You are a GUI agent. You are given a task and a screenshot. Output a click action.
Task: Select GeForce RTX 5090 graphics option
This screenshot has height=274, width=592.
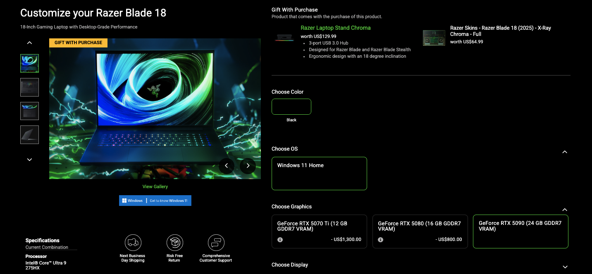click(520, 231)
